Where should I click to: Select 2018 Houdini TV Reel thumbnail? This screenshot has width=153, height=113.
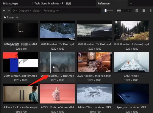click(57, 31)
